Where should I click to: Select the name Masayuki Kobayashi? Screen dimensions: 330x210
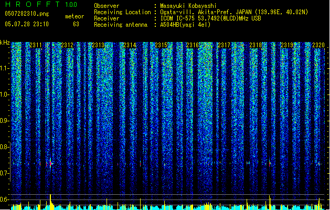188,6
